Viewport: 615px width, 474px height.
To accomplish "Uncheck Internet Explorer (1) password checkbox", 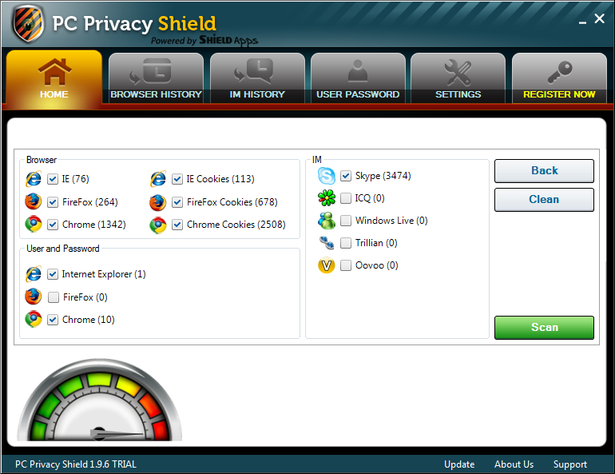I will pyautogui.click(x=53, y=274).
